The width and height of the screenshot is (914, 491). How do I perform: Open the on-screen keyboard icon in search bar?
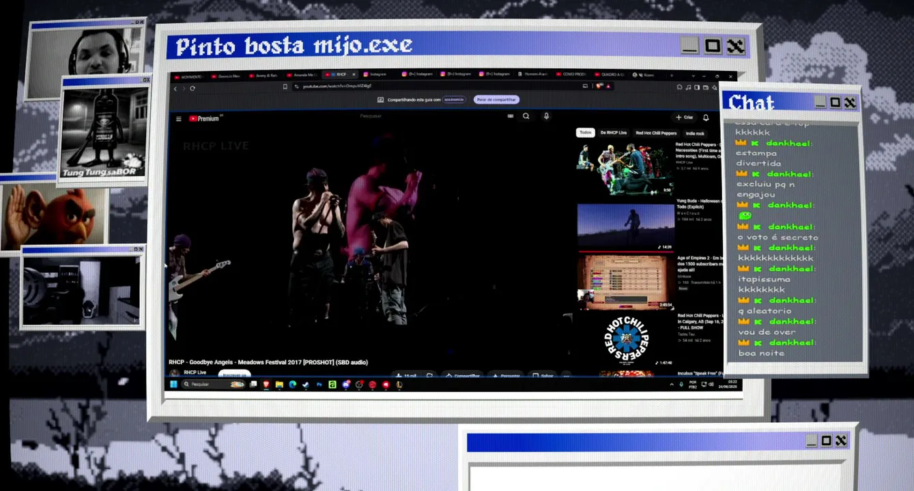(510, 117)
